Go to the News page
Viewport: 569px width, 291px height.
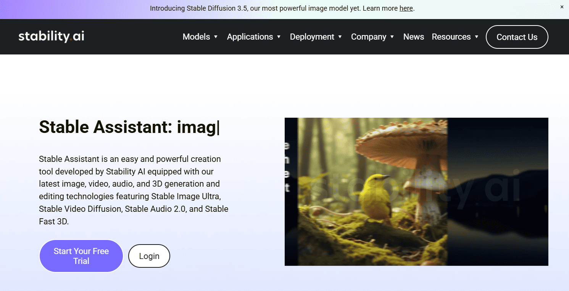click(414, 37)
